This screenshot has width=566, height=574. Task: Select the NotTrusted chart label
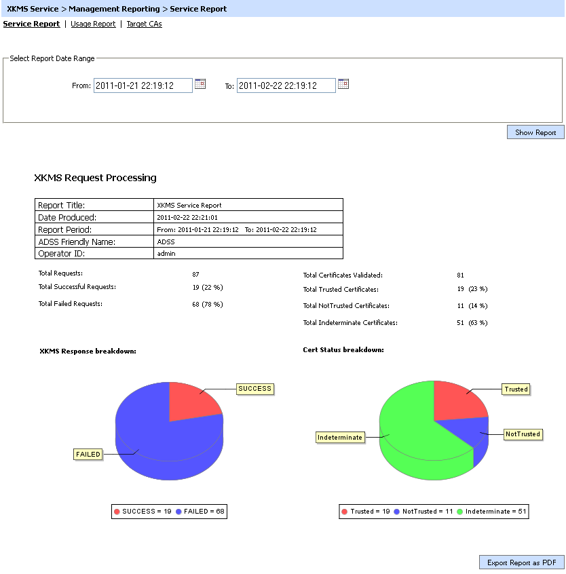(x=523, y=434)
